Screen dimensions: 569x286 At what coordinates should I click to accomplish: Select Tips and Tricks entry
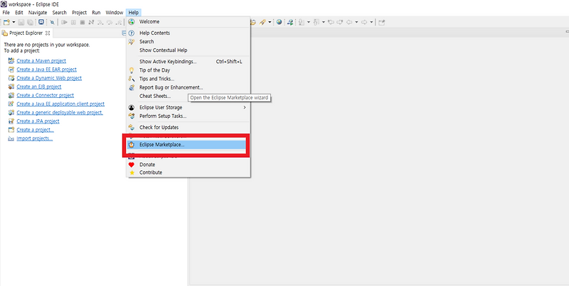[x=188, y=79]
